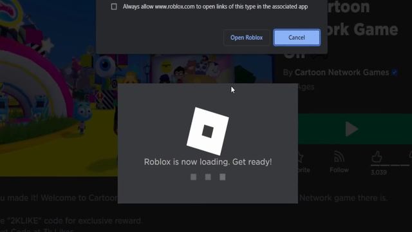This screenshot has width=412, height=232.
Task: Click 'Roblox is now loading. Get ready!' text
Action: click(x=208, y=162)
